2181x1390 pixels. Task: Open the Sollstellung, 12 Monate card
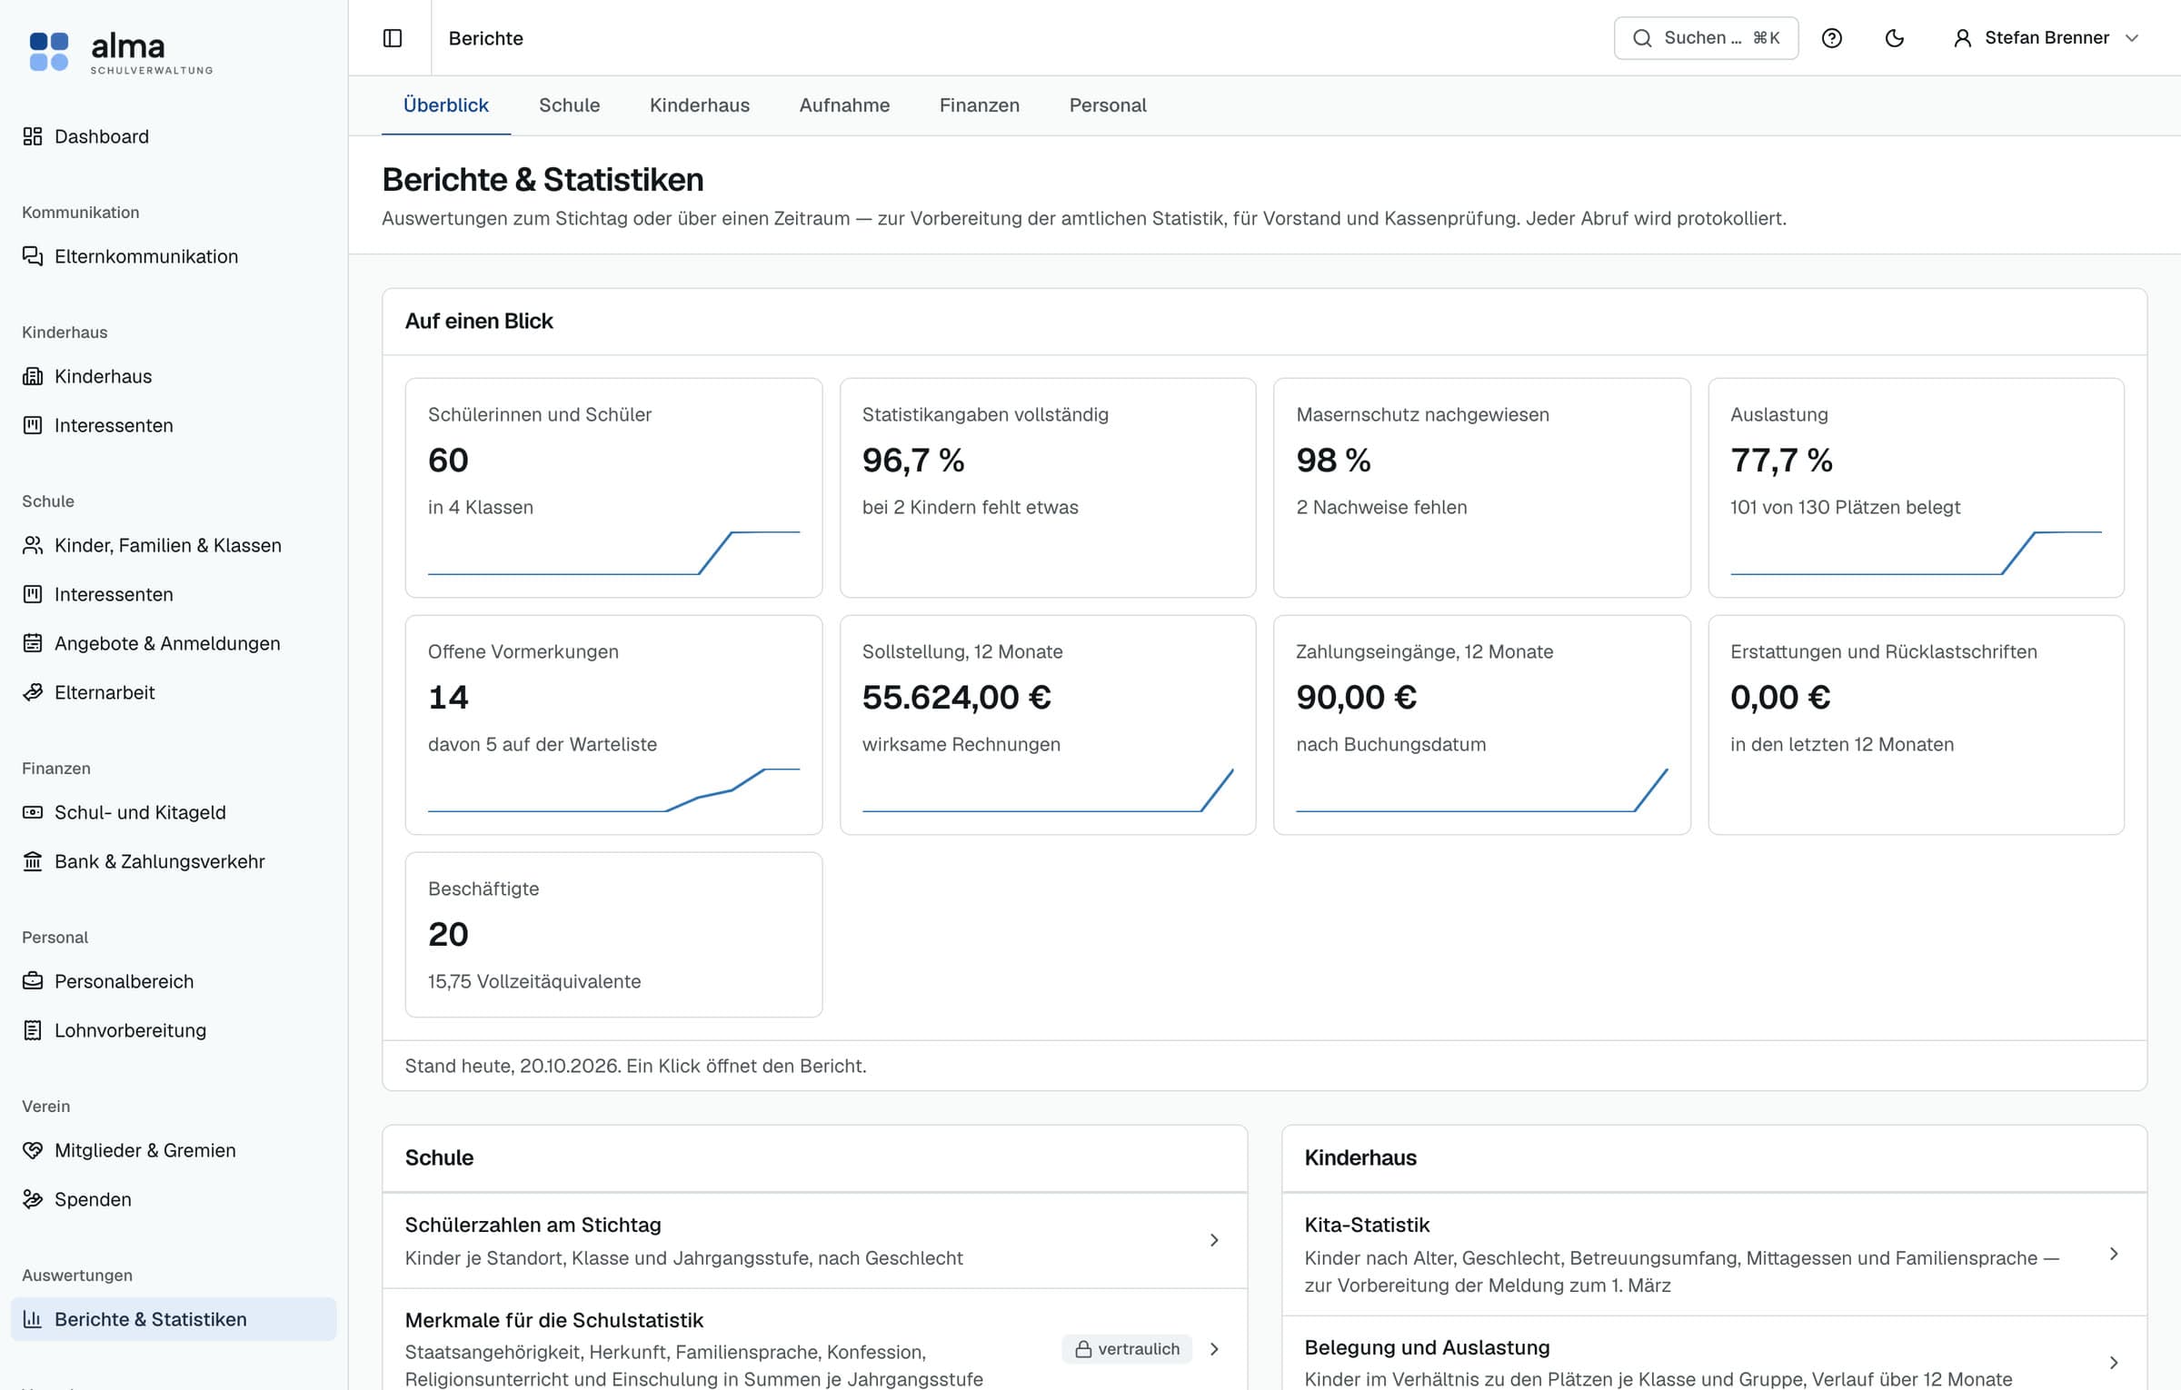(x=1048, y=725)
